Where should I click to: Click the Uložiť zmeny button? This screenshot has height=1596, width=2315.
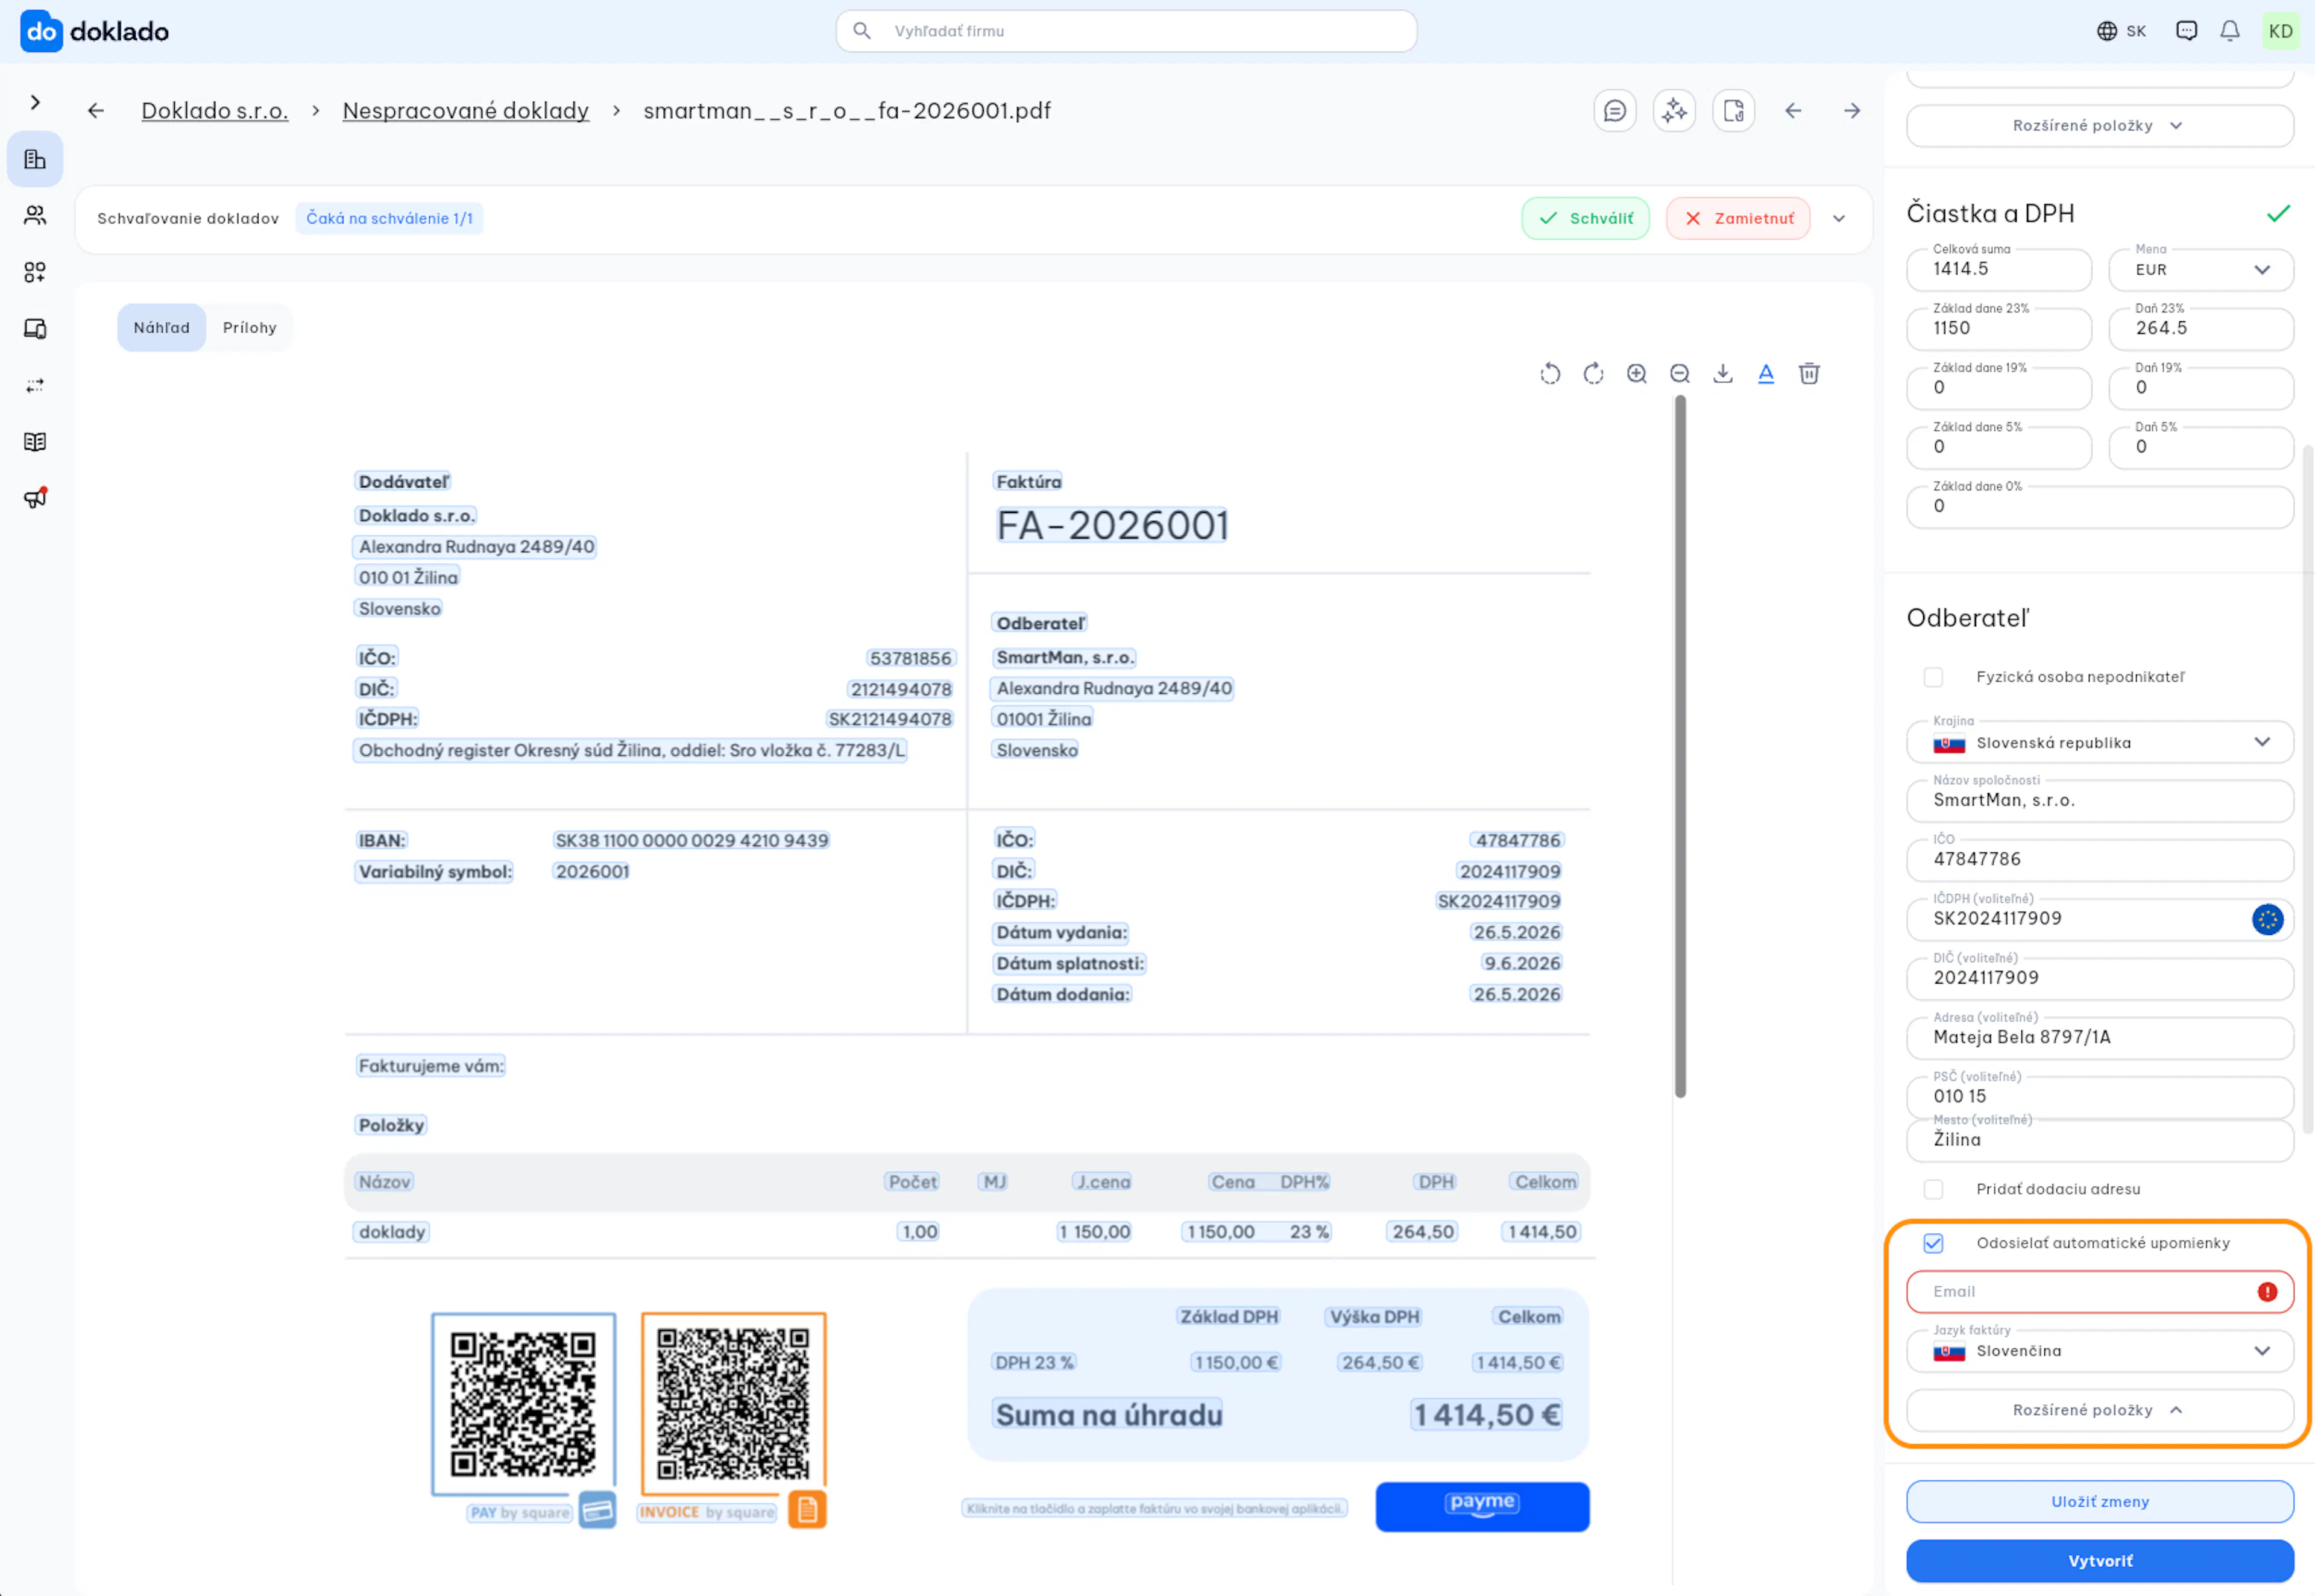click(2100, 1502)
